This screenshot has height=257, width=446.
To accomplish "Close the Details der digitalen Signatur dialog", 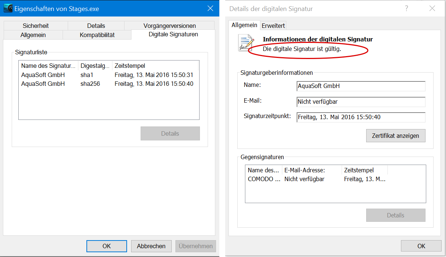I will pos(432,8).
